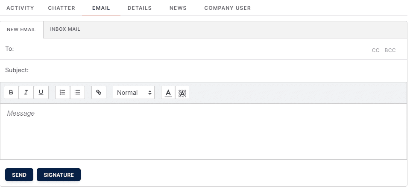Toggle underline text formatting

click(41, 93)
